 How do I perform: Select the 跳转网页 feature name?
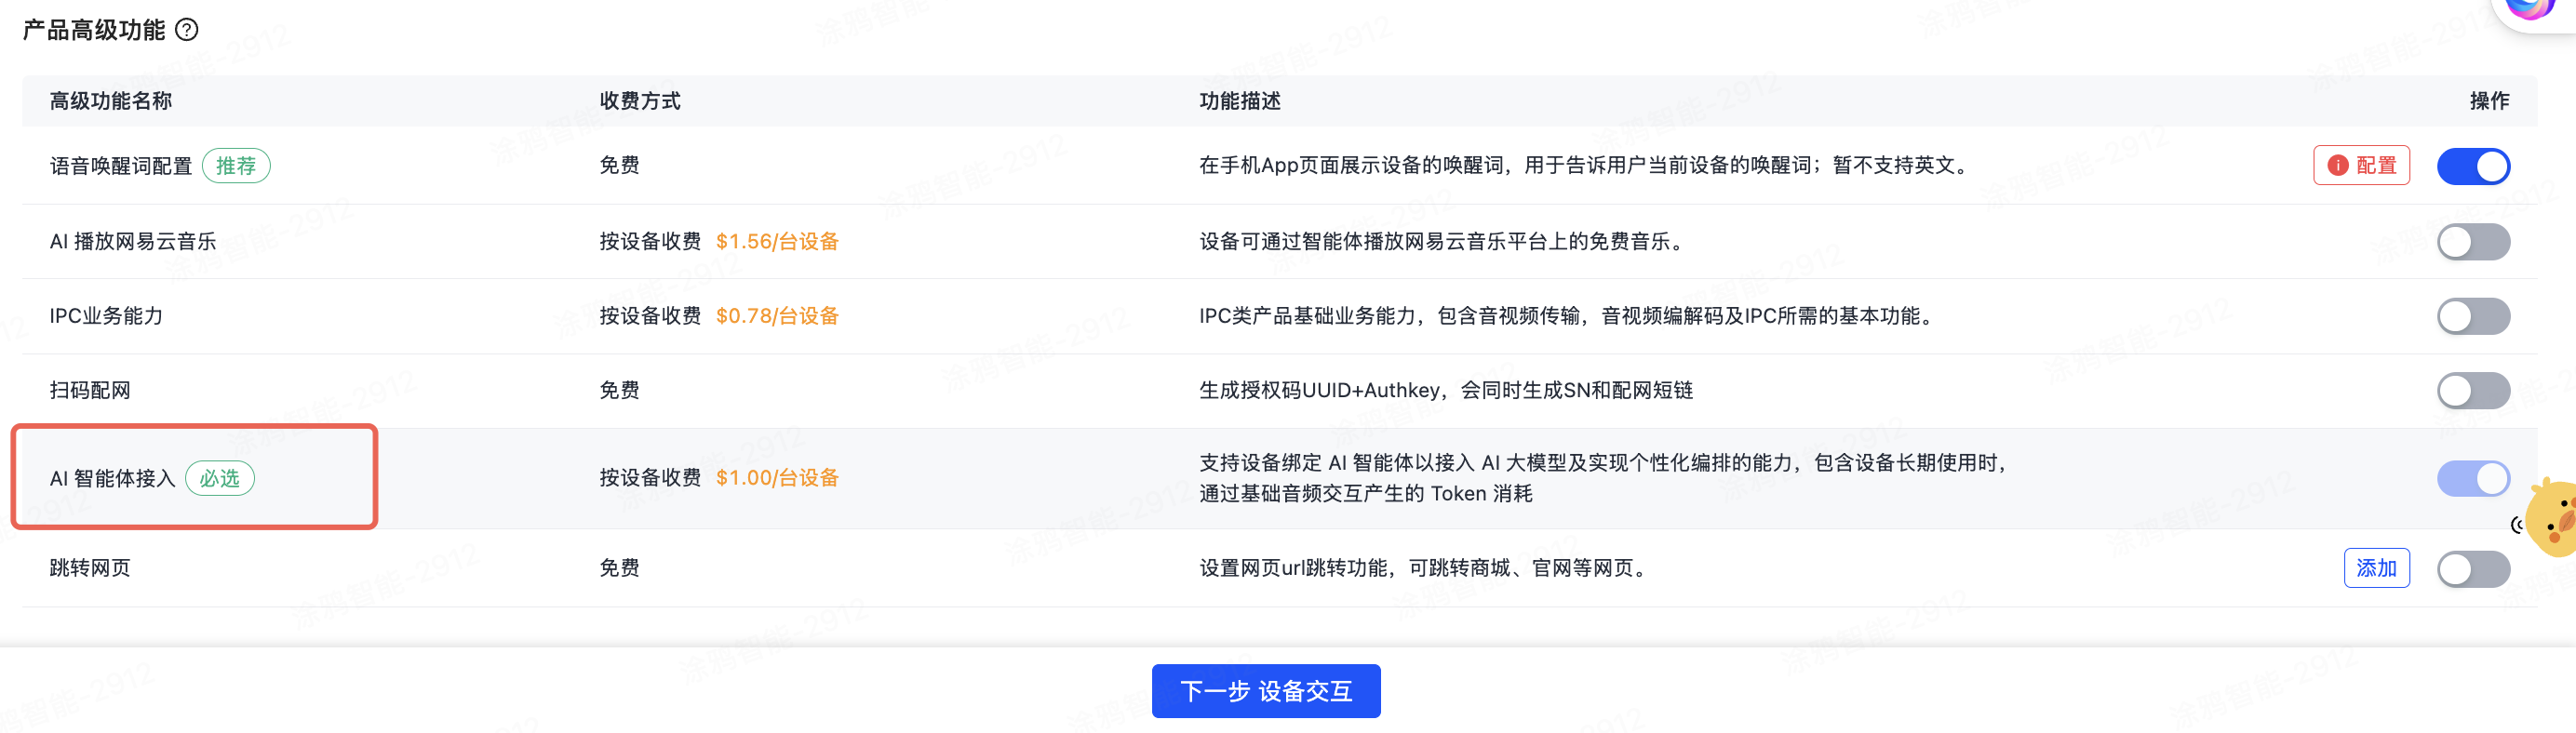90,568
